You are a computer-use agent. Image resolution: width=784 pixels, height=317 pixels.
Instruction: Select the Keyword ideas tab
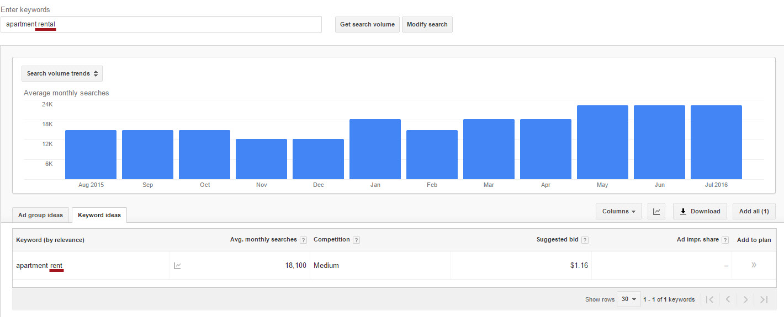pyautogui.click(x=99, y=215)
